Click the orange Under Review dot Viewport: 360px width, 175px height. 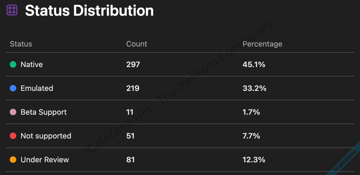[x=13, y=160]
